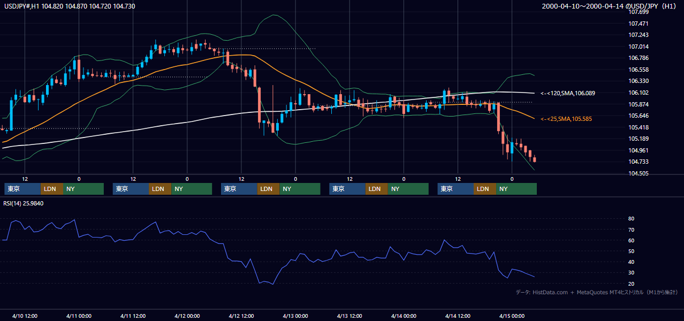This screenshot has height=321, width=684.
Task: Click RSI scale label 60
Action: click(x=632, y=240)
